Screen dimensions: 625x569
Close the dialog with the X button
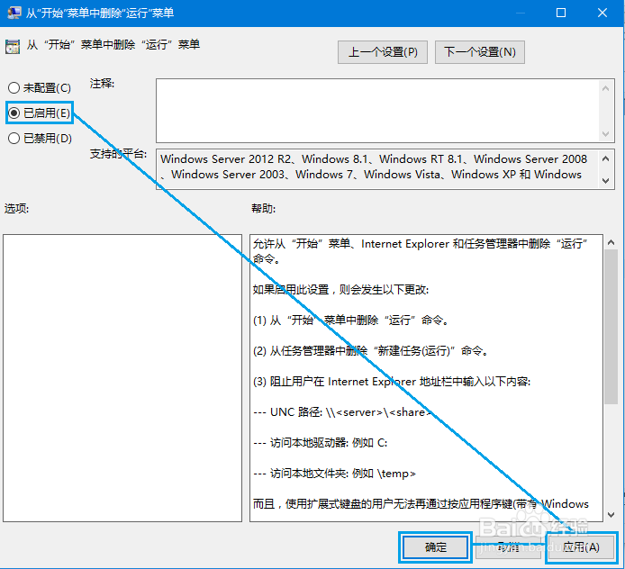click(x=602, y=13)
